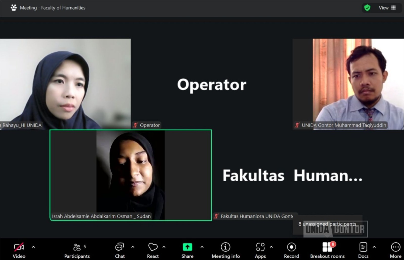Open the Participants panel

[77, 250]
